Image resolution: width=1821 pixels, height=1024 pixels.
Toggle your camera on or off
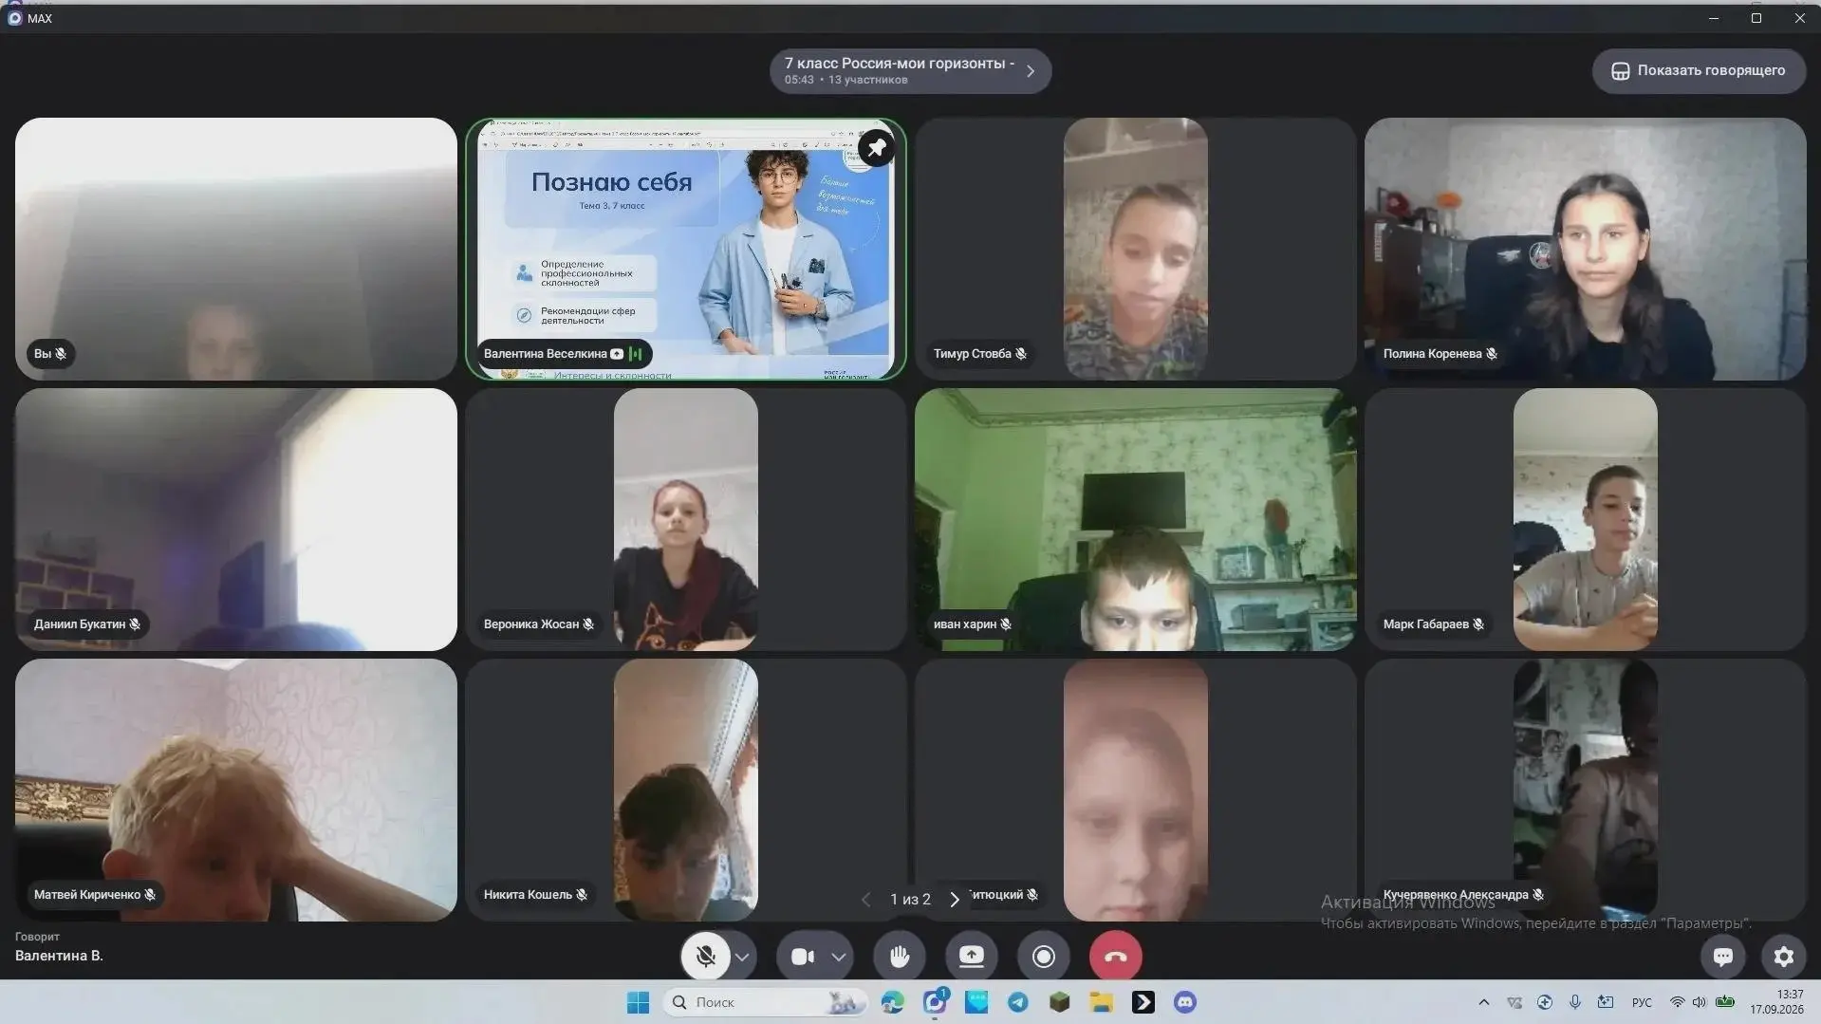click(803, 957)
